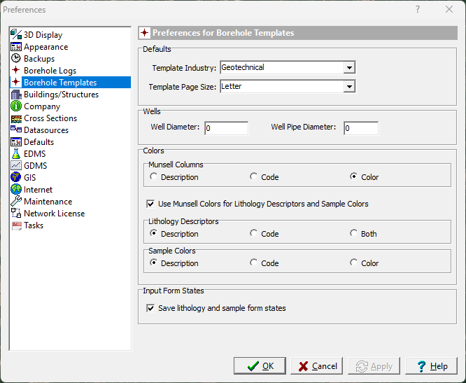
Task: Click the 3D Display icon in sidebar
Action: click(x=16, y=35)
